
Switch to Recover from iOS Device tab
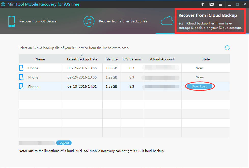coord(38,21)
